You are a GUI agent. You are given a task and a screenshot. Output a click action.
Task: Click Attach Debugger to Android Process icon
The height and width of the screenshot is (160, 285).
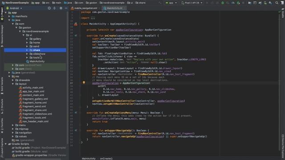tap(238, 3)
